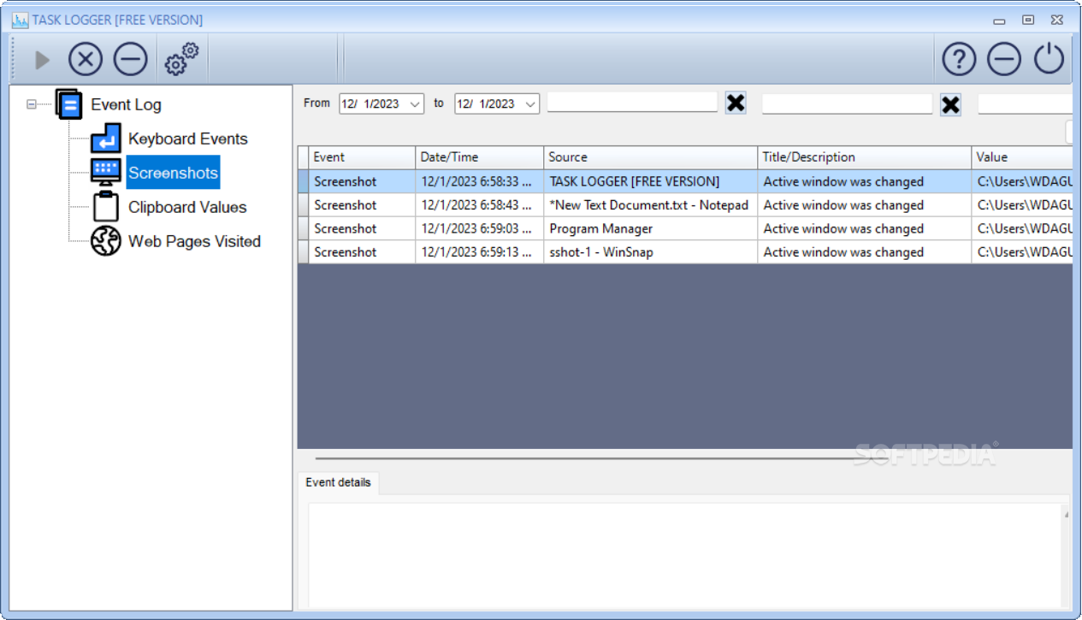
Task: Click the Keyboard Events enter-key icon
Action: (x=106, y=139)
